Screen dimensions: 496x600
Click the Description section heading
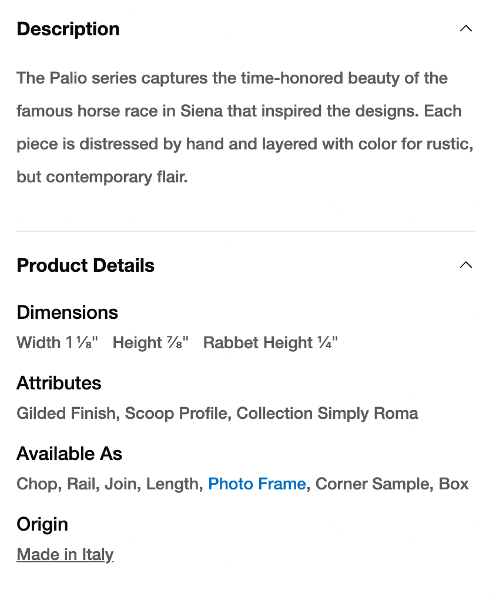pyautogui.click(x=68, y=29)
